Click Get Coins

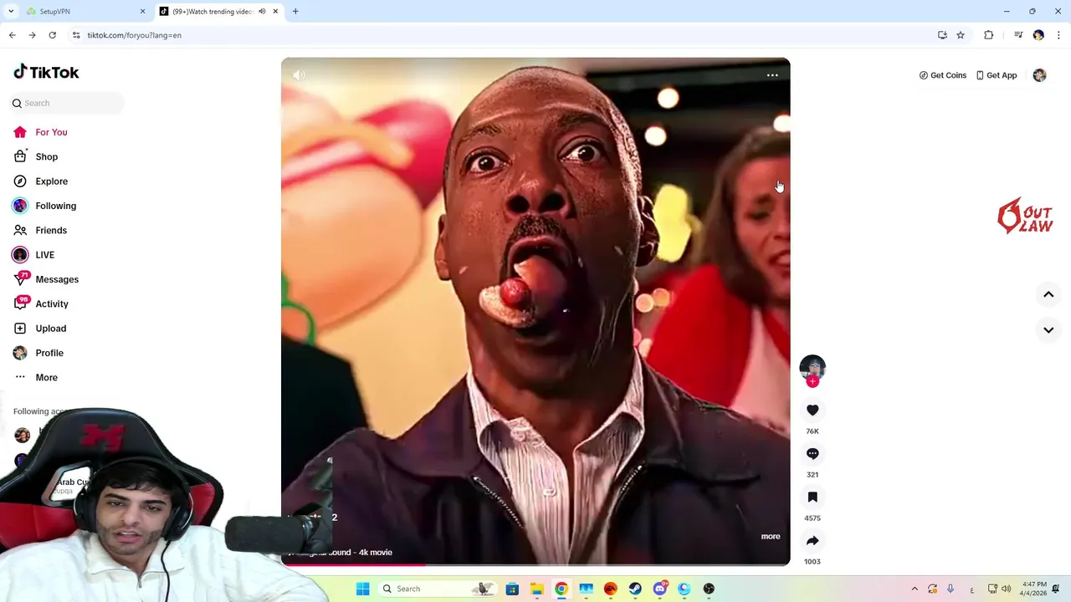tap(943, 75)
